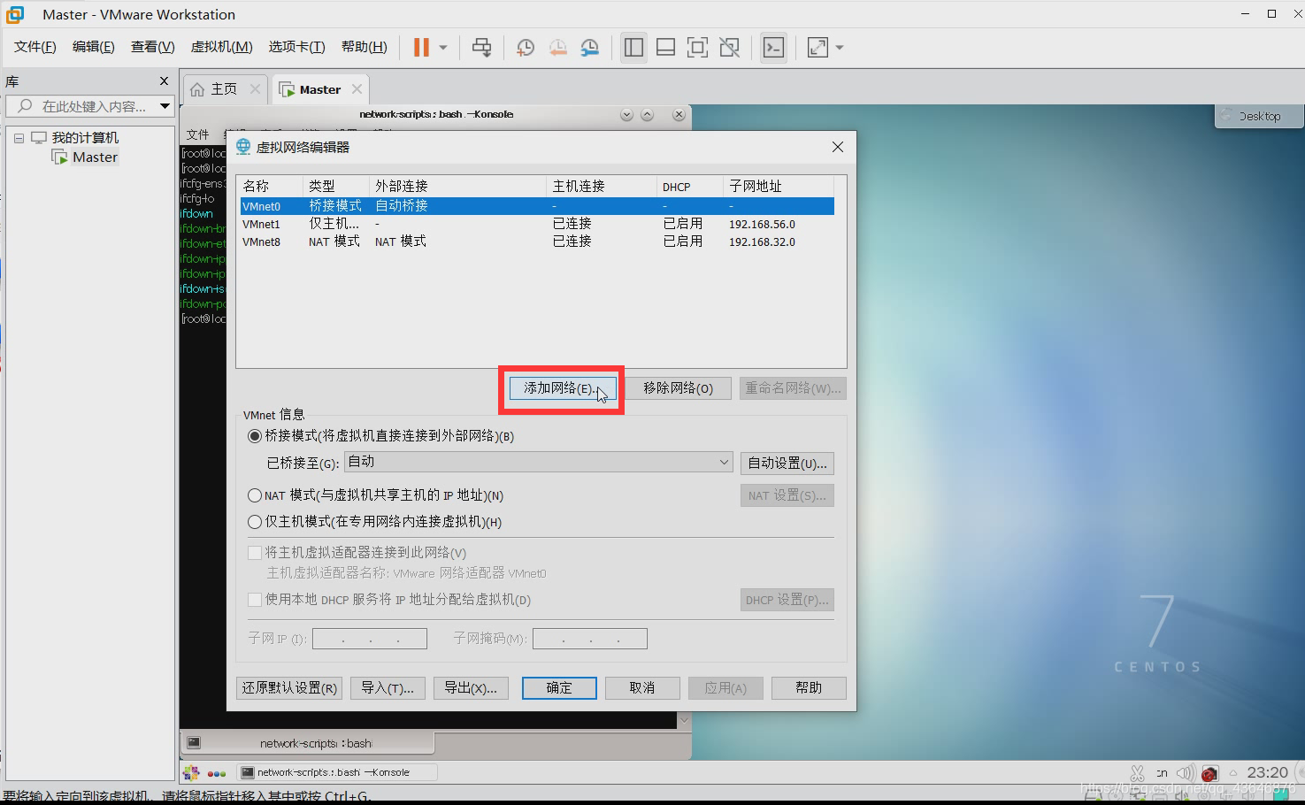
Task: Select NAT 模式 radio button
Action: 255,495
